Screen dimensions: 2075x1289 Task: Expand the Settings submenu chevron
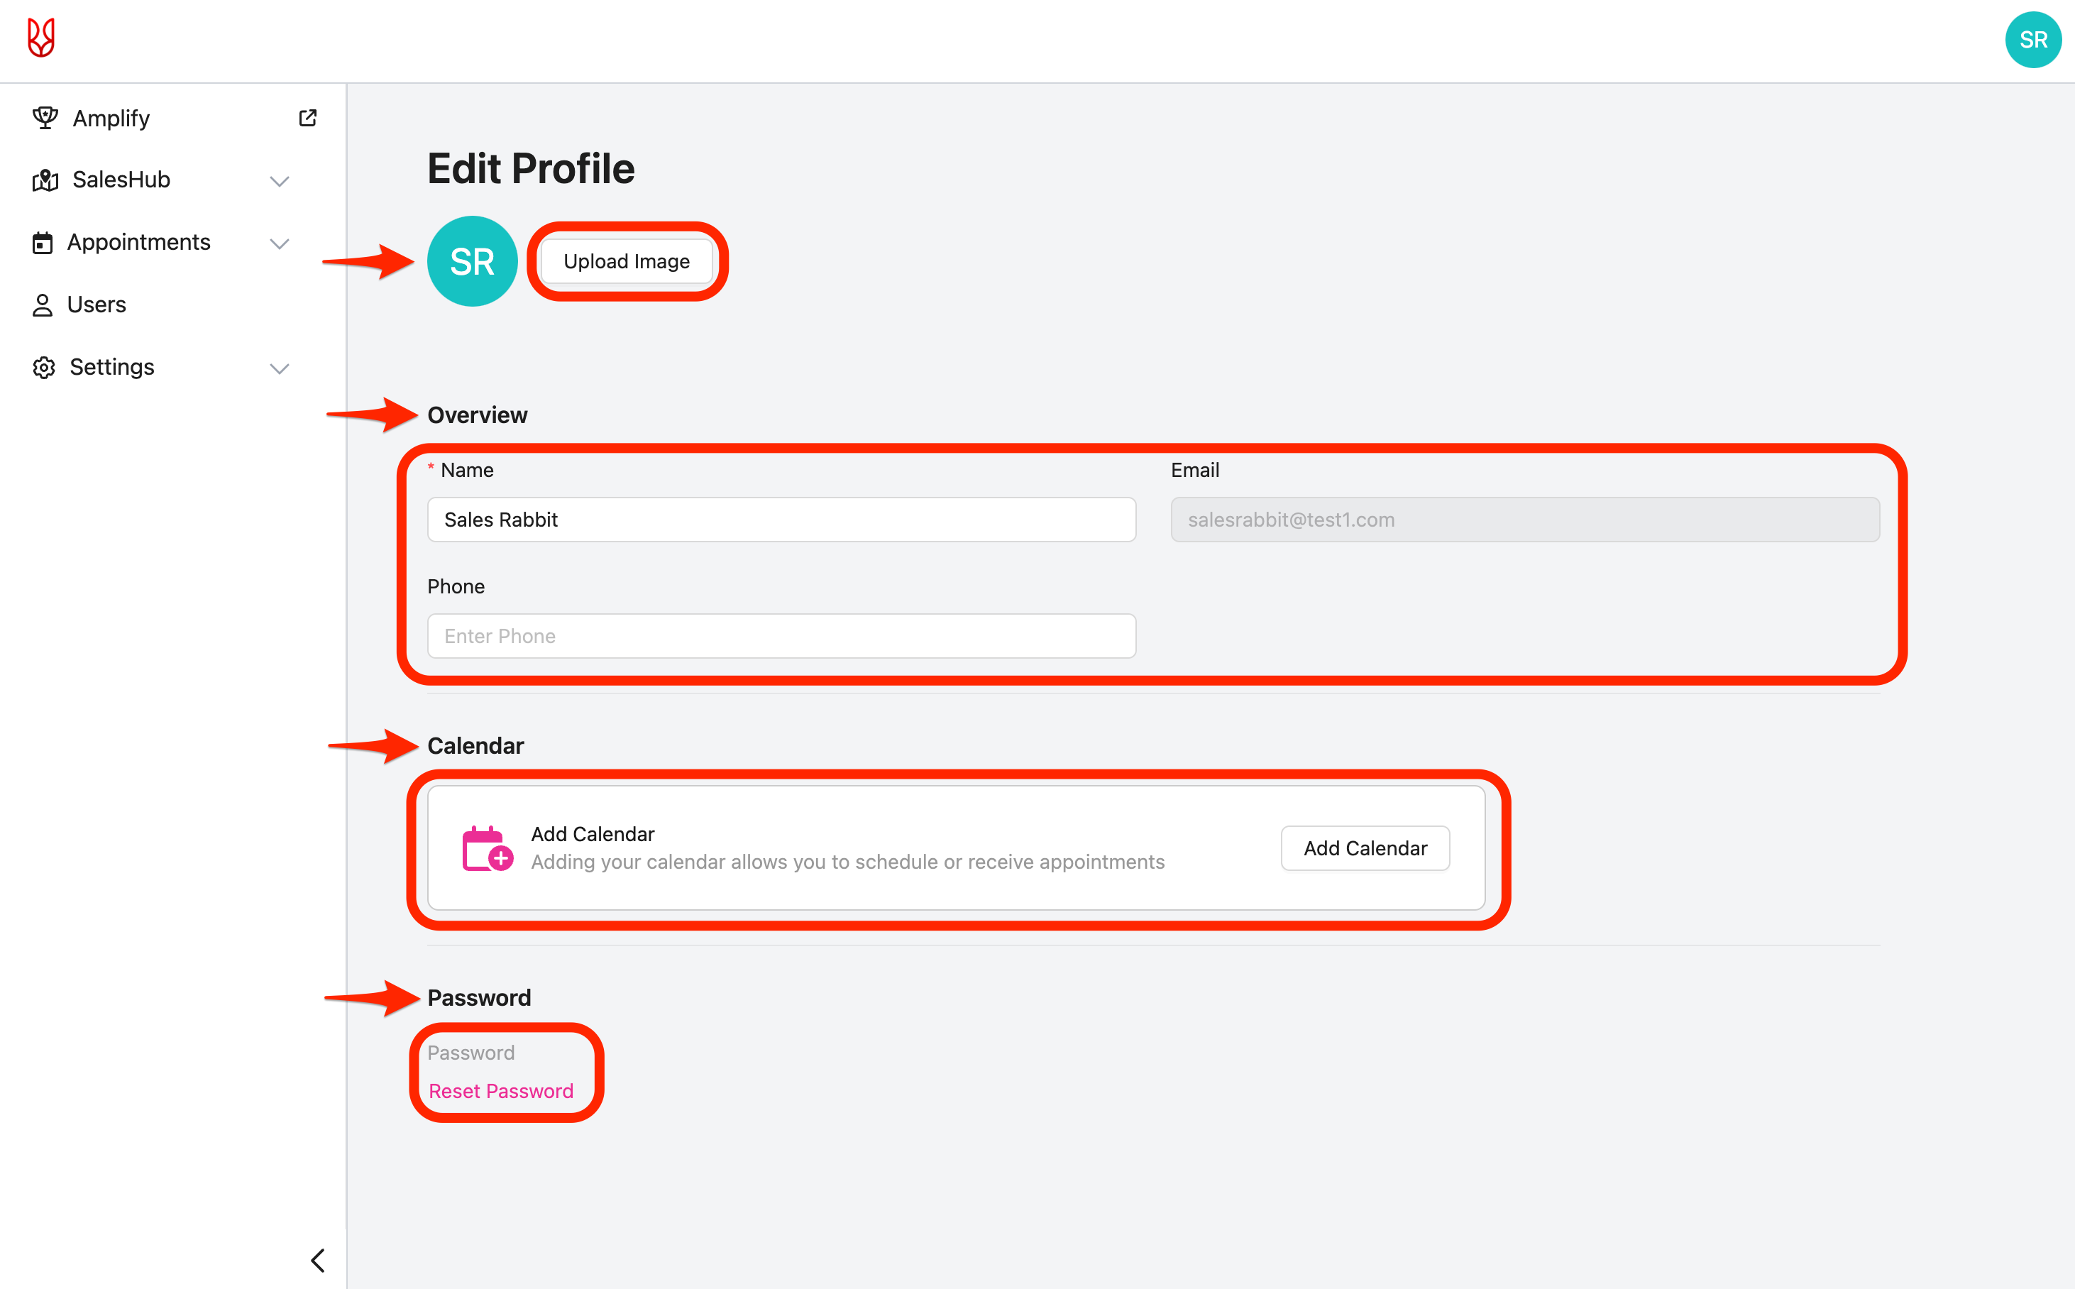point(280,368)
